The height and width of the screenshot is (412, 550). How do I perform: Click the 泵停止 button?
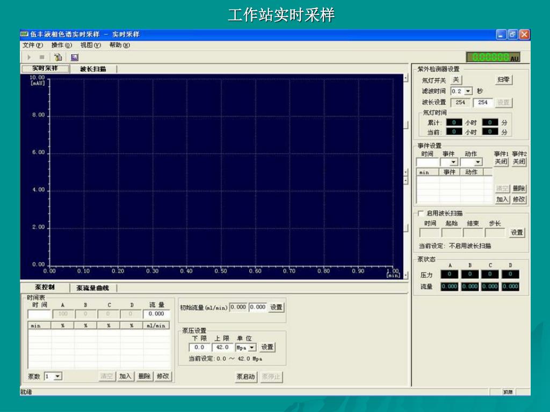[271, 377]
